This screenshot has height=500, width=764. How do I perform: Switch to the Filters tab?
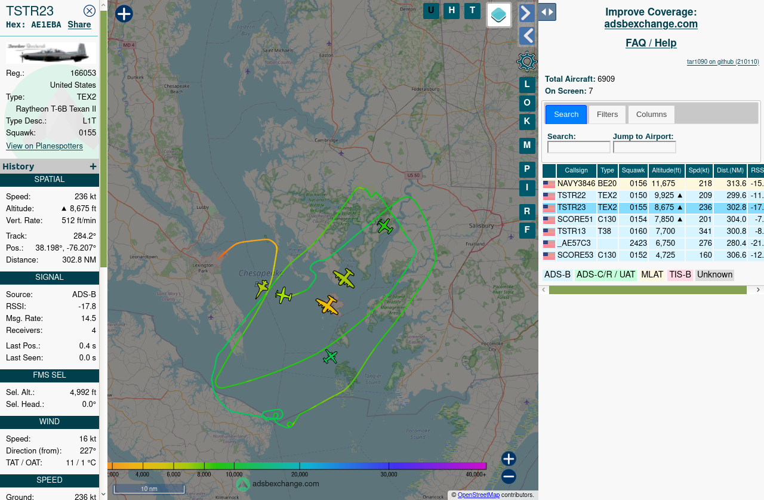click(x=607, y=114)
